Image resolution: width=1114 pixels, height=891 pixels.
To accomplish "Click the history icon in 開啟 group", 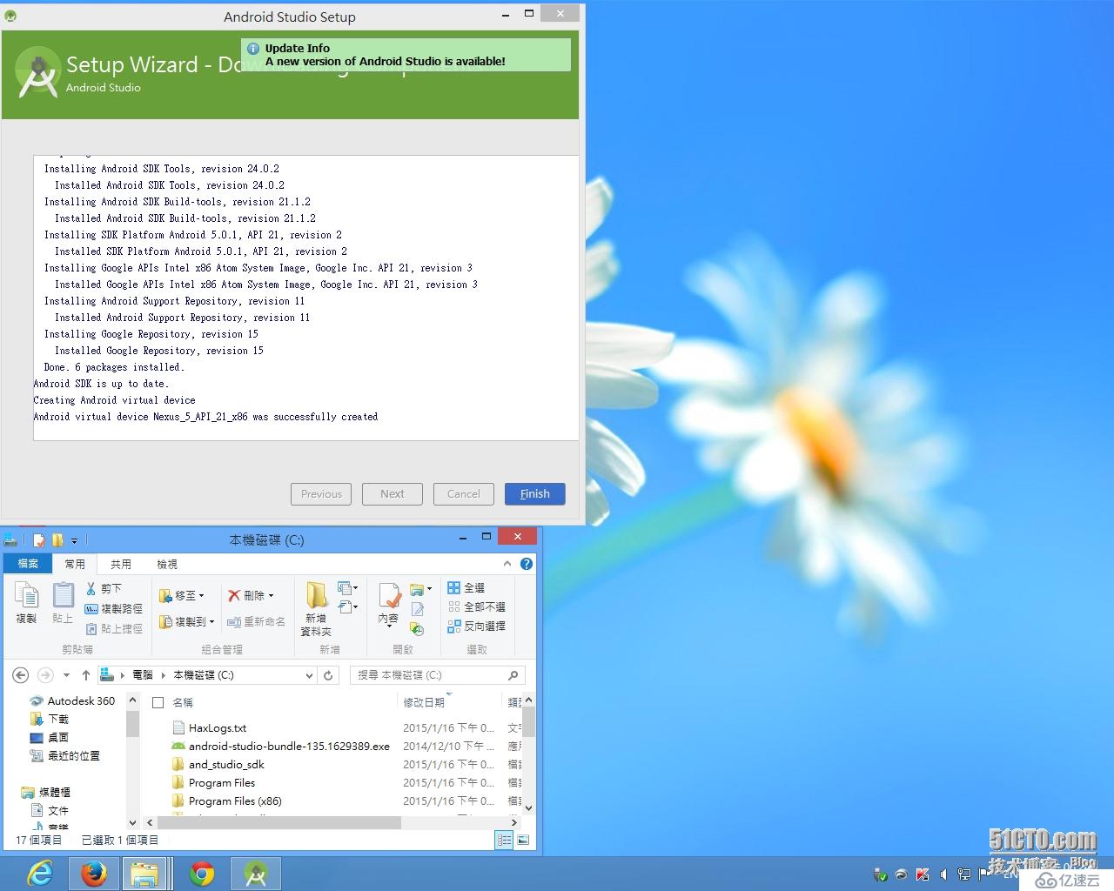I will [x=418, y=628].
